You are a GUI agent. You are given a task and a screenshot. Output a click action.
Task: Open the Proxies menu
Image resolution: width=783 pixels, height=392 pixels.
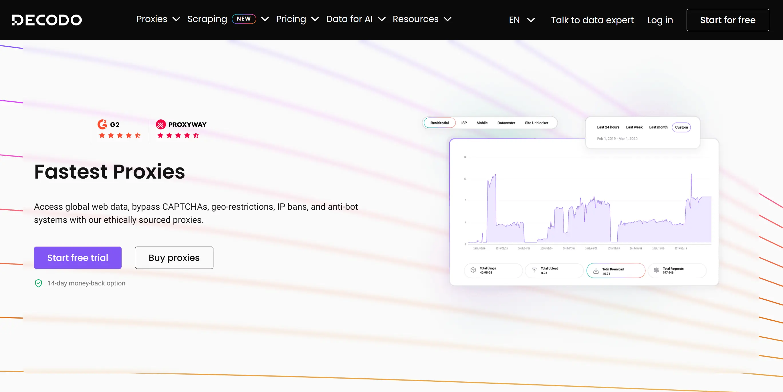[x=152, y=19]
